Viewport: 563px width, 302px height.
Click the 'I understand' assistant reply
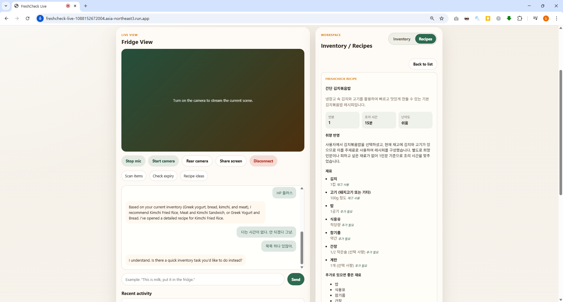pos(186,260)
